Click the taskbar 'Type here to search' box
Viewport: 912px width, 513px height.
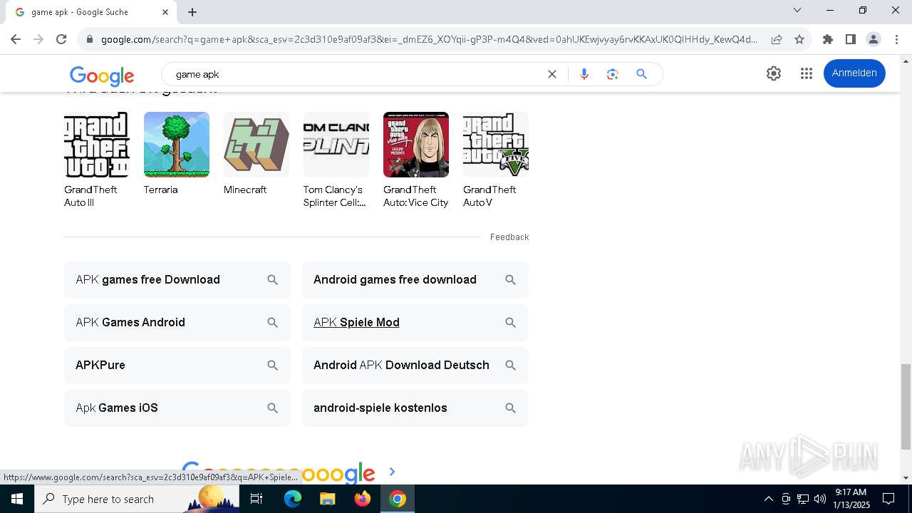click(x=137, y=499)
